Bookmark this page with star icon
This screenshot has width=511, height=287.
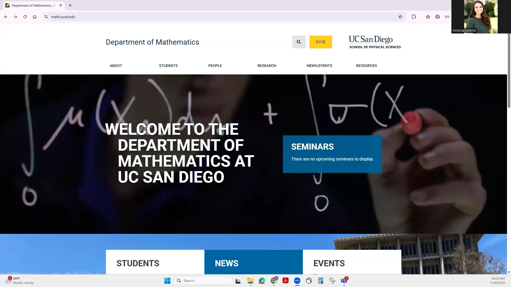pyautogui.click(x=400, y=17)
